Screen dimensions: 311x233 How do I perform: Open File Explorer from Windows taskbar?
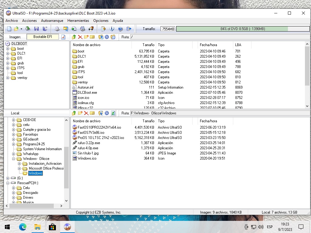37,227
